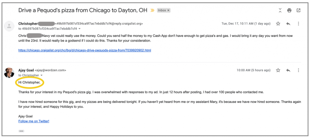Open the chicago.craigslist.org pizza listing link

(x=84, y=50)
